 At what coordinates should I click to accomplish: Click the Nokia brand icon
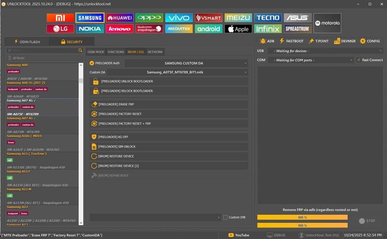(x=90, y=29)
